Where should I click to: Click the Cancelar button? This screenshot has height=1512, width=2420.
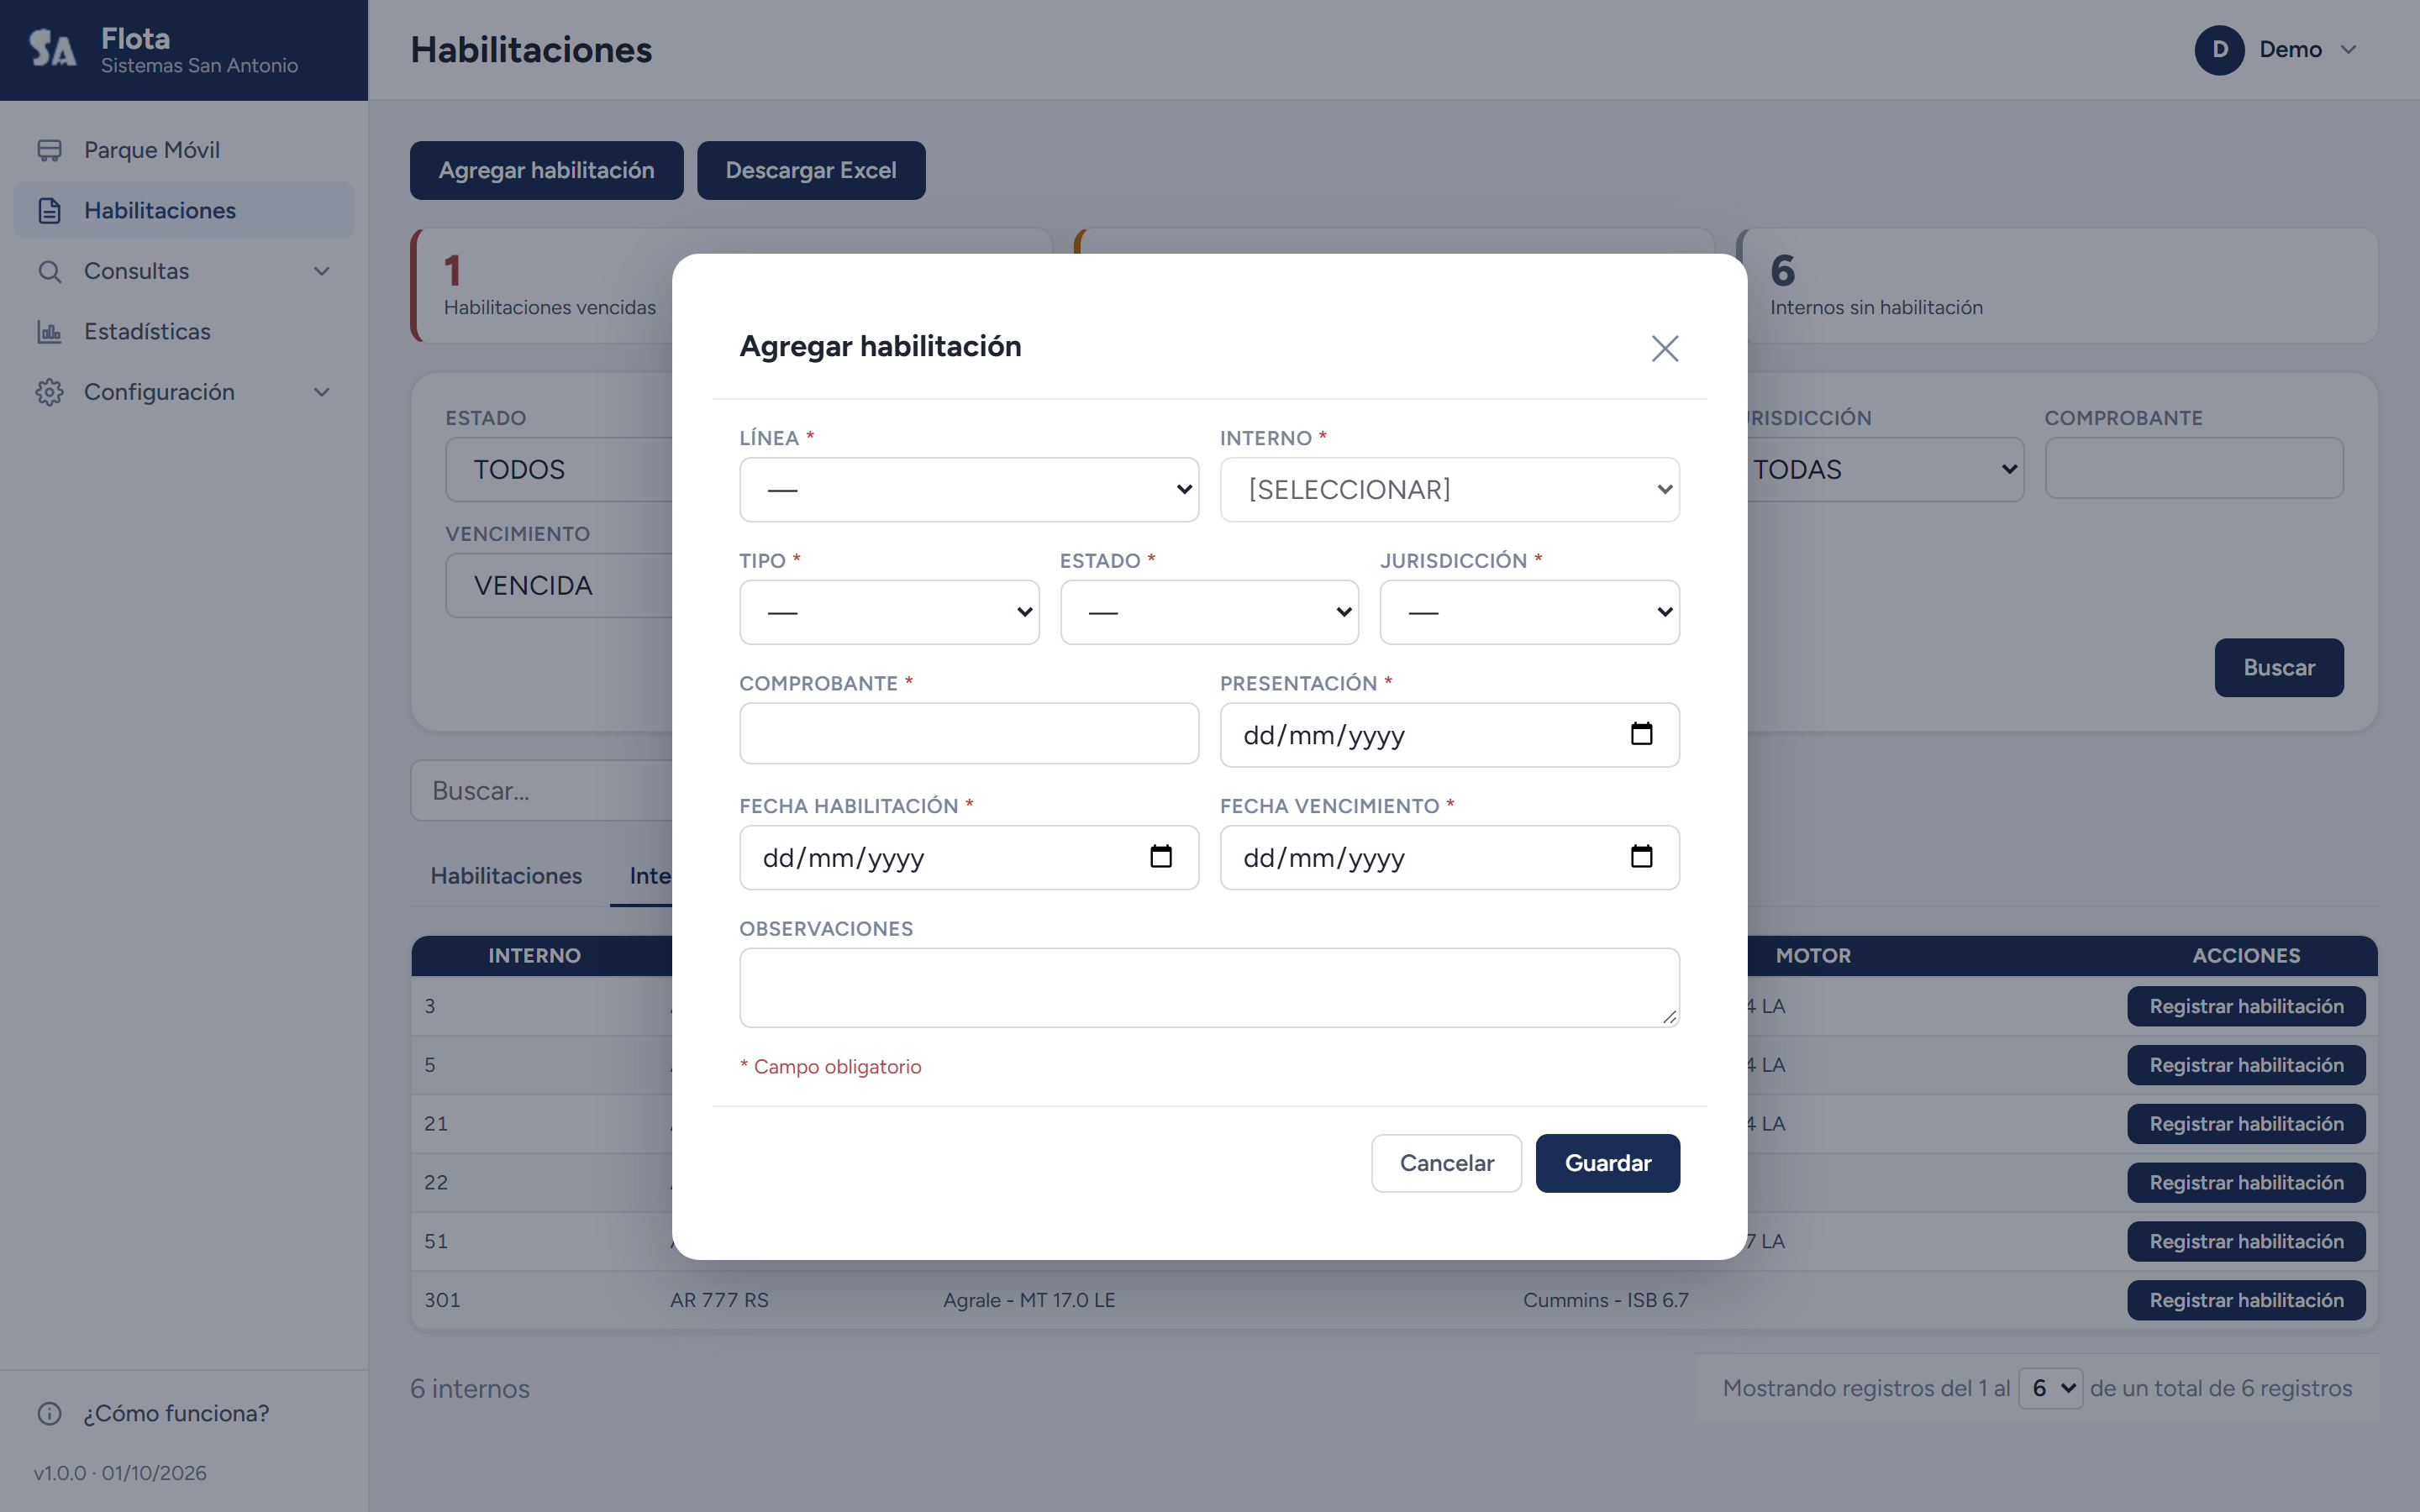(x=1446, y=1163)
